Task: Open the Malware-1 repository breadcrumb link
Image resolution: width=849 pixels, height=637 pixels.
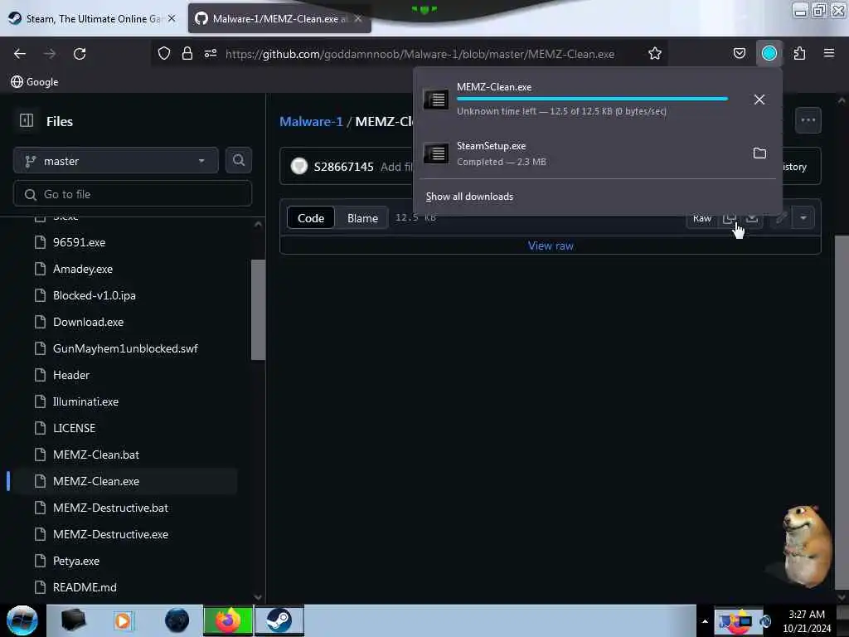Action: (x=312, y=121)
